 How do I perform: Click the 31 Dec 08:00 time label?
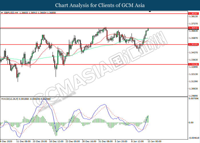[105, 141]
